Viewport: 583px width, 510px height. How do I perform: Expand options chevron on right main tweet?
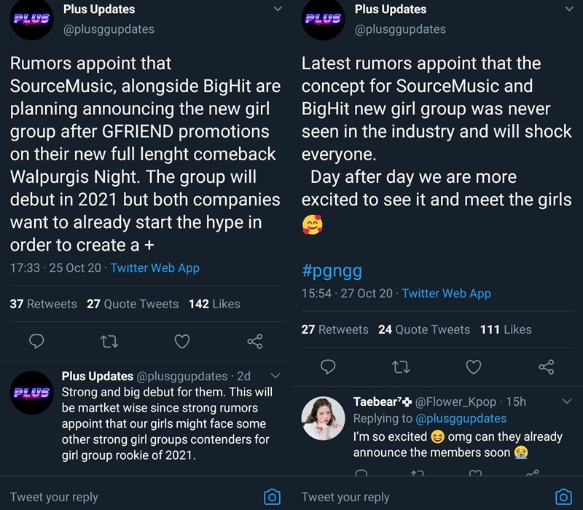[x=568, y=9]
